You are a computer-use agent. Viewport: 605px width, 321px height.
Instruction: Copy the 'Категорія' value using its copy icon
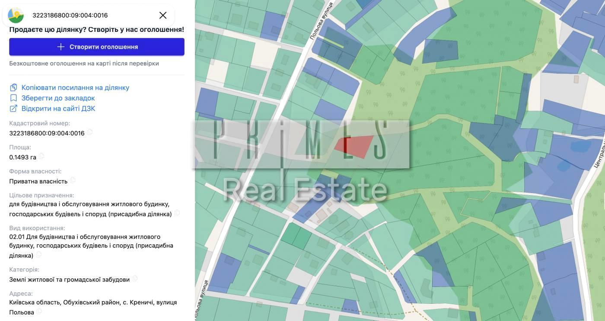click(x=135, y=279)
